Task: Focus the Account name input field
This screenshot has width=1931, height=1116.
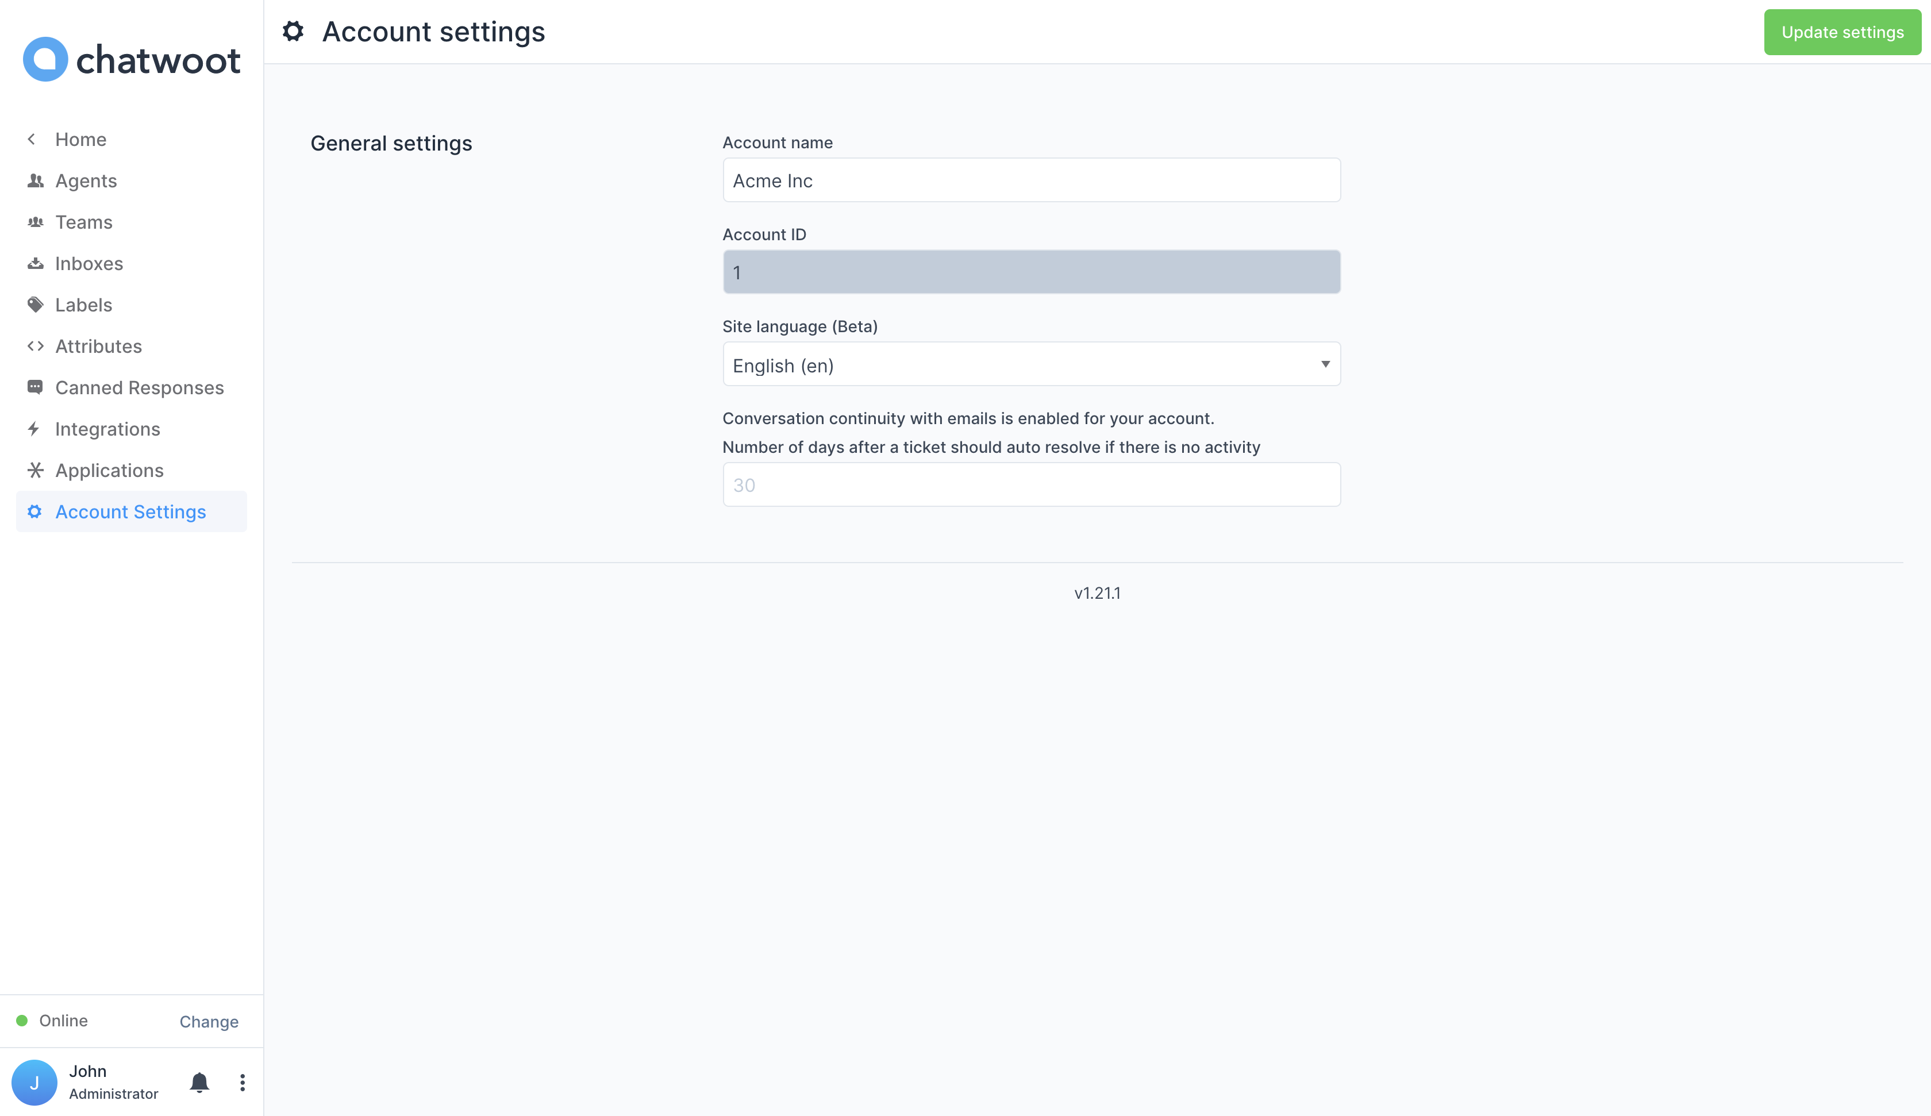Action: pos(1030,180)
